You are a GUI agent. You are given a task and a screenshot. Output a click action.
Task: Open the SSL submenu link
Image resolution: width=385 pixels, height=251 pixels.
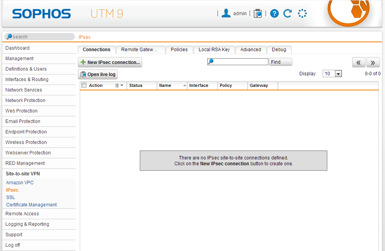tap(11, 197)
